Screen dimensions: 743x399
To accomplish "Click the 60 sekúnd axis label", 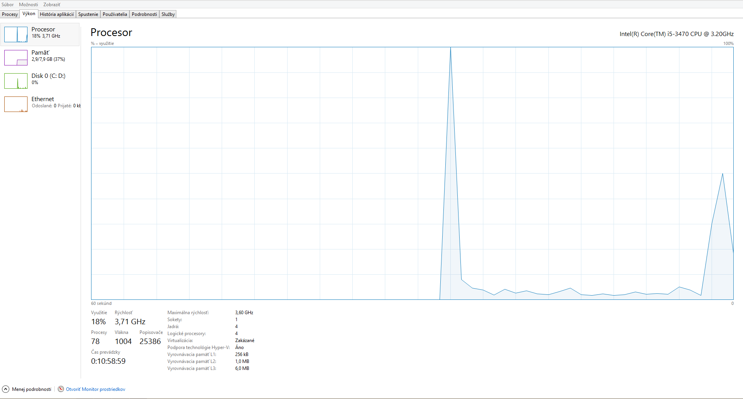I will (101, 303).
